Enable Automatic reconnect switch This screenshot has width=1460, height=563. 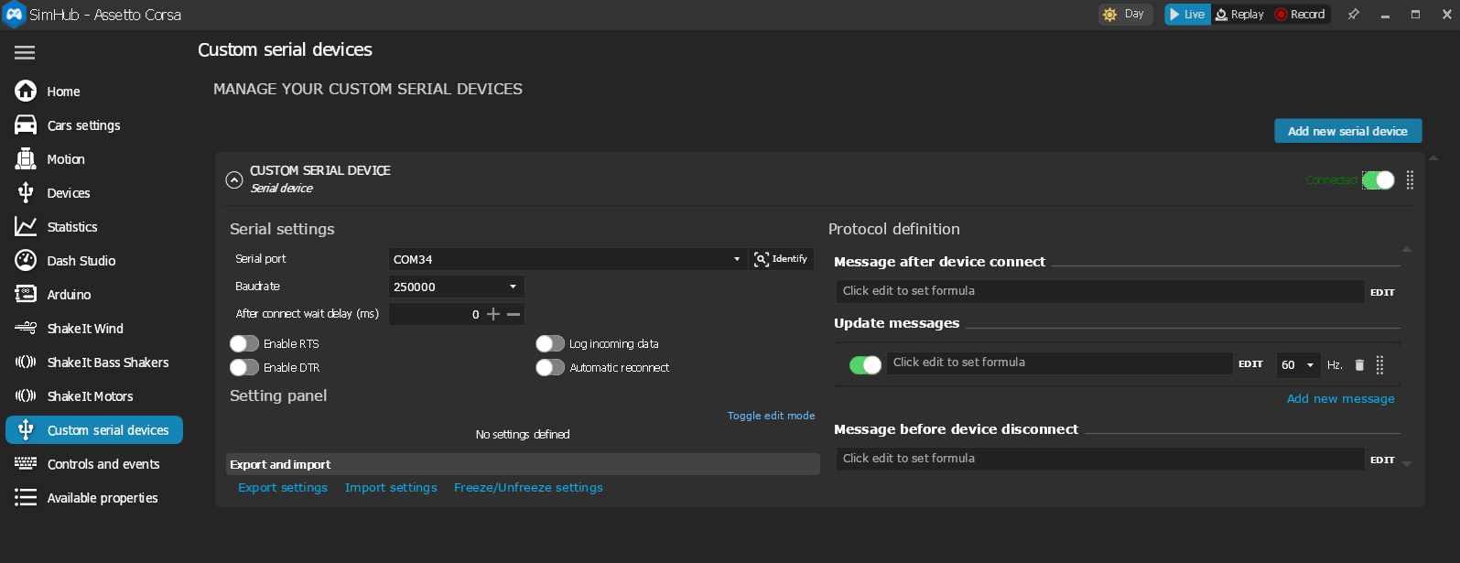[550, 368]
